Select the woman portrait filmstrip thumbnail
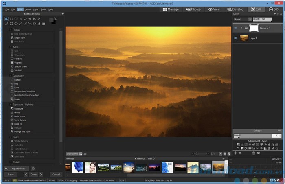Screen dimensions: 285x184 click(x=90, y=167)
